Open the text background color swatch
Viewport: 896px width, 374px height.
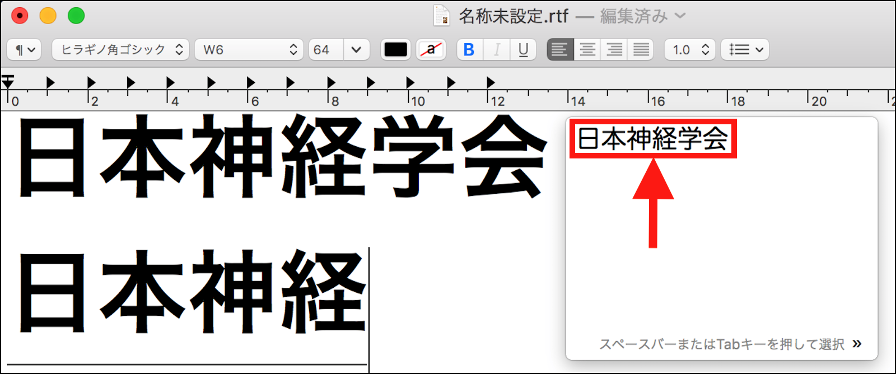(431, 50)
